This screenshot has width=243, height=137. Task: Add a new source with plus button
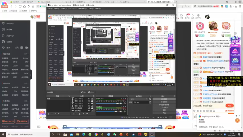coord(73,114)
